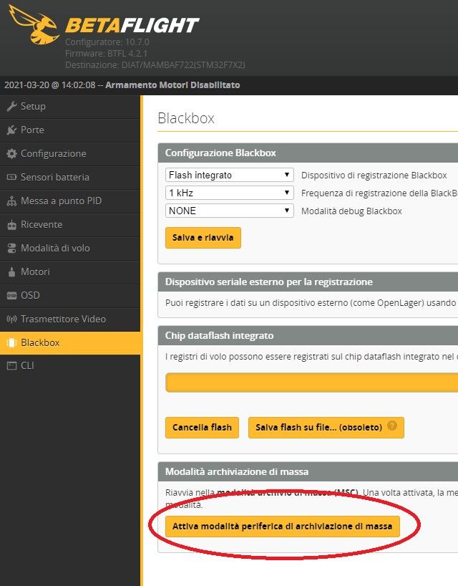Click the Setup wrench icon
This screenshot has height=586, width=458.
pyautogui.click(x=11, y=107)
